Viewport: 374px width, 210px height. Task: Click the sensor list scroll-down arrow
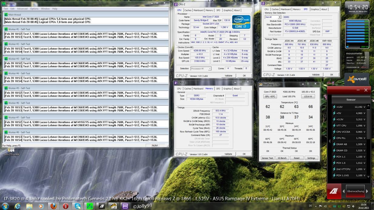coord(369,177)
